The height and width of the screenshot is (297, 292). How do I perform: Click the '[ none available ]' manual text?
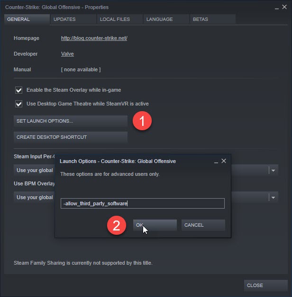81,69
